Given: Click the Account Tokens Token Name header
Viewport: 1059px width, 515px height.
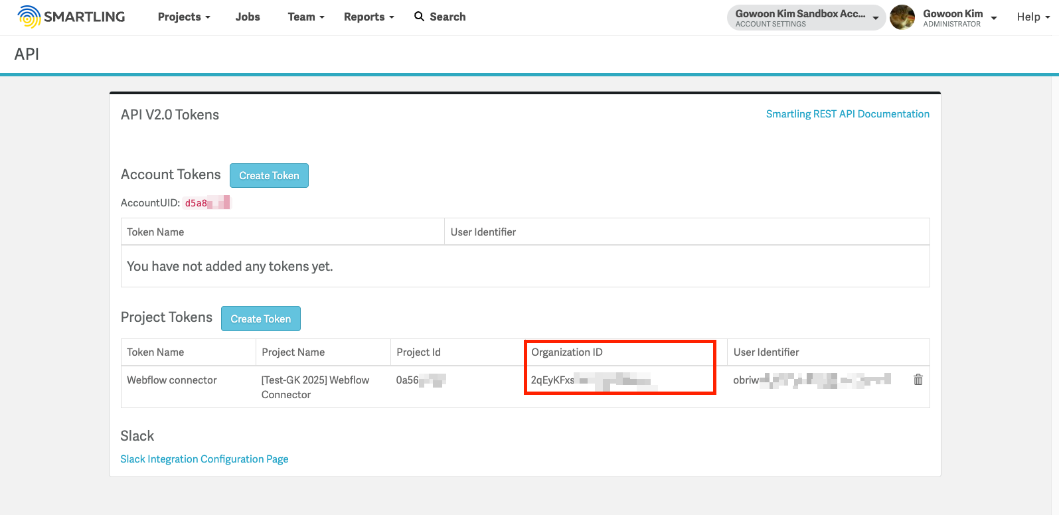Looking at the screenshot, I should [155, 232].
